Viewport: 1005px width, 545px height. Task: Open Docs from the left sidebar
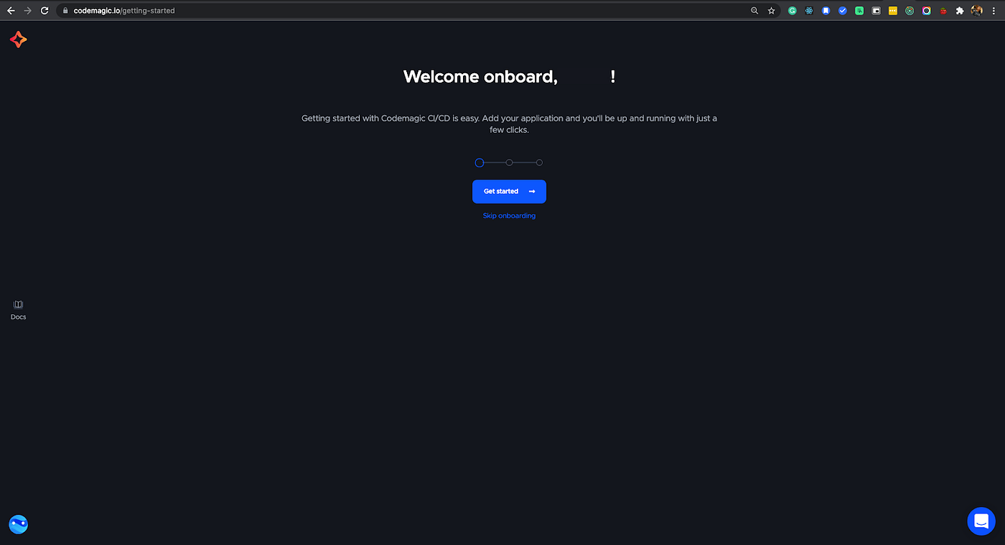coord(18,310)
